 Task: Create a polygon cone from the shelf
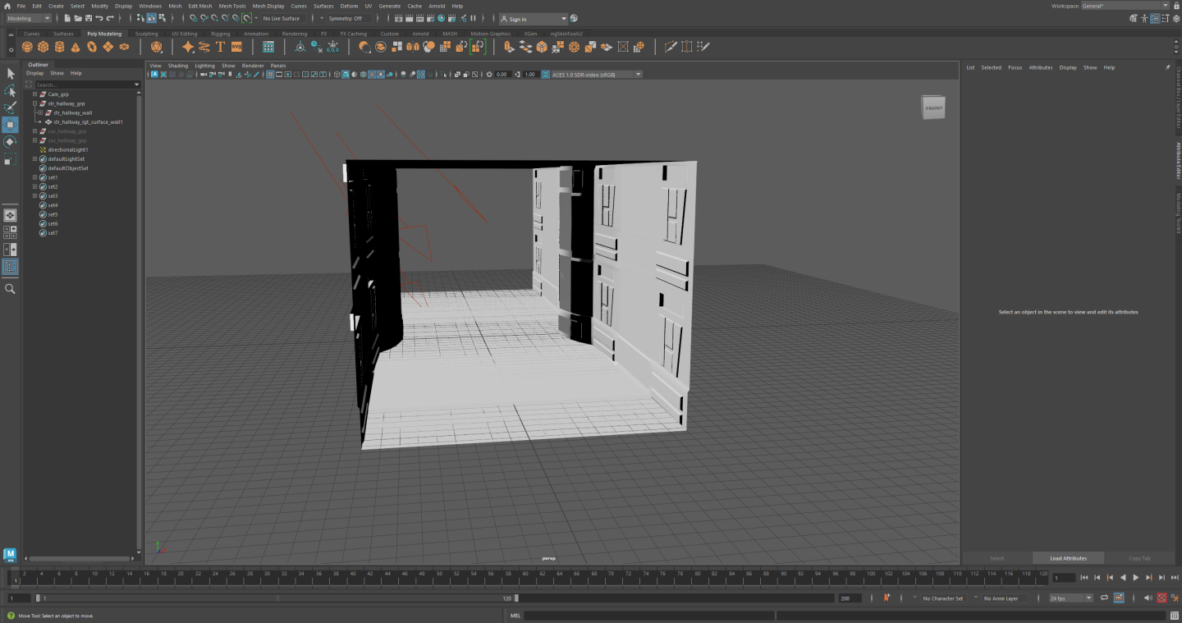[76, 47]
